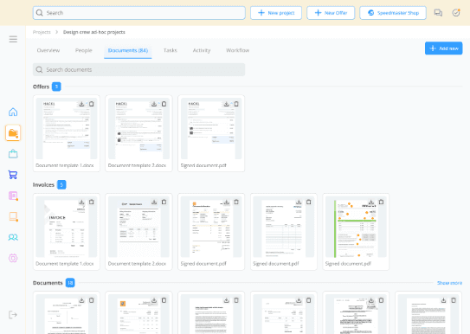Click the New Offer button
Screen dimensions: 470x334
(x=331, y=13)
